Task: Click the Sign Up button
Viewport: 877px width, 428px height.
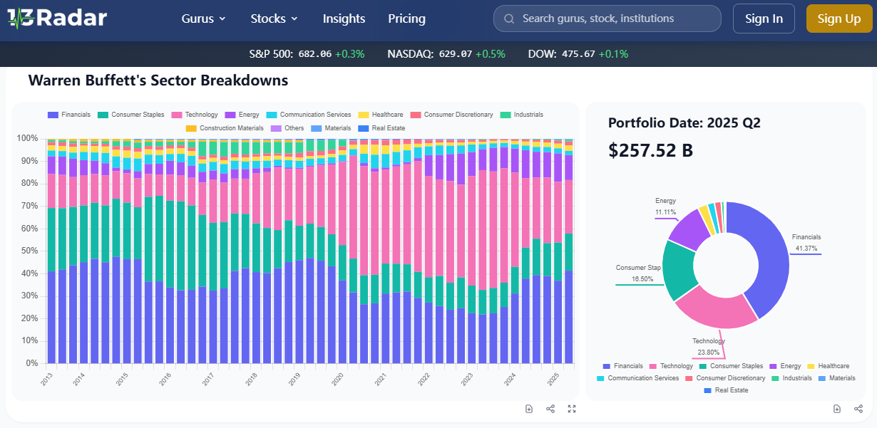Action: (x=839, y=19)
